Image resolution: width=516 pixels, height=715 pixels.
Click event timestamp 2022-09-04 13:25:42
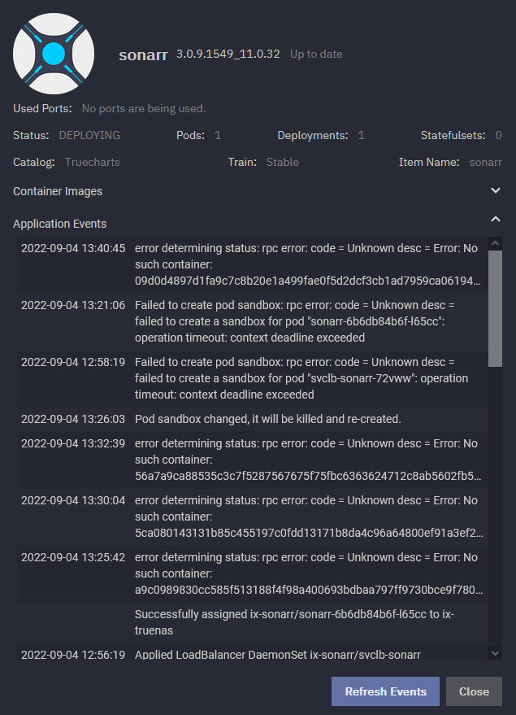point(73,558)
